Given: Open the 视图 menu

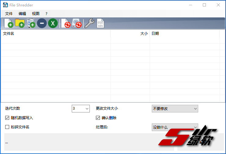Looking at the screenshot, I should tap(36, 14).
